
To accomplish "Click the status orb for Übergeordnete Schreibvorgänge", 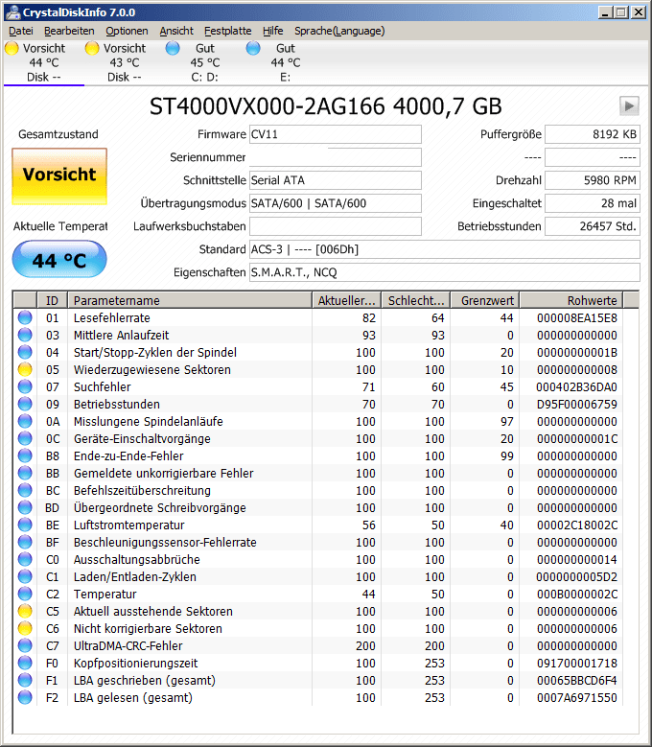I will click(25, 507).
